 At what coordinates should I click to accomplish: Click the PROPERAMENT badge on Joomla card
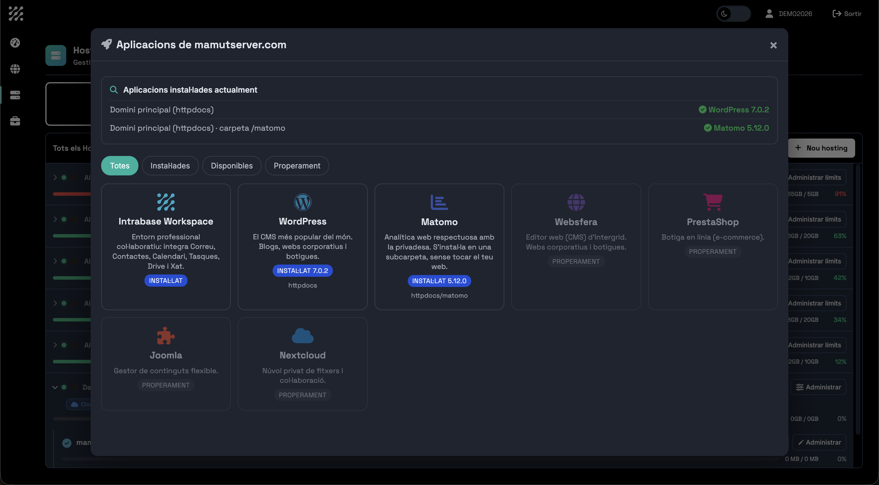pos(166,385)
